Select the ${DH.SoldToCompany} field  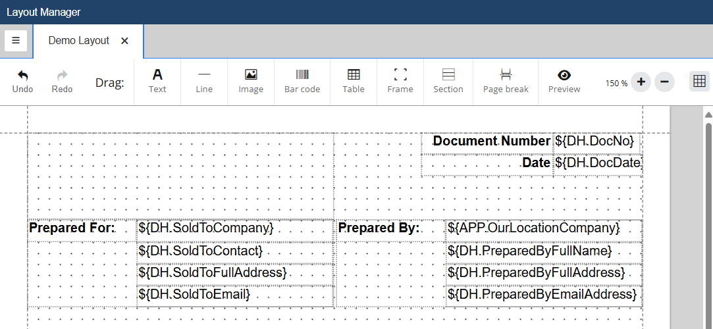[x=206, y=228]
